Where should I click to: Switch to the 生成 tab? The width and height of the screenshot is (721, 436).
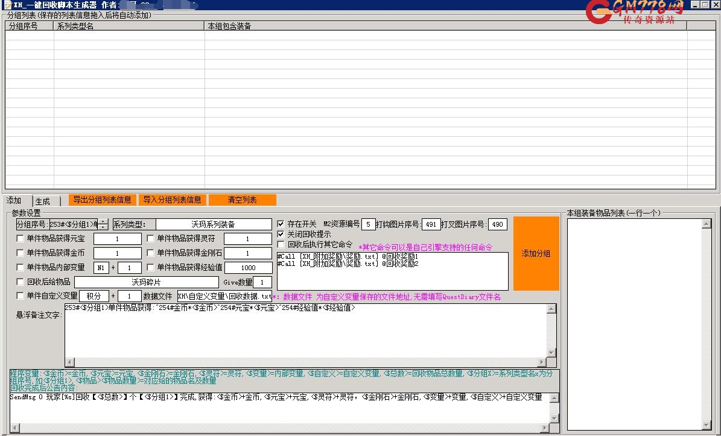43,201
